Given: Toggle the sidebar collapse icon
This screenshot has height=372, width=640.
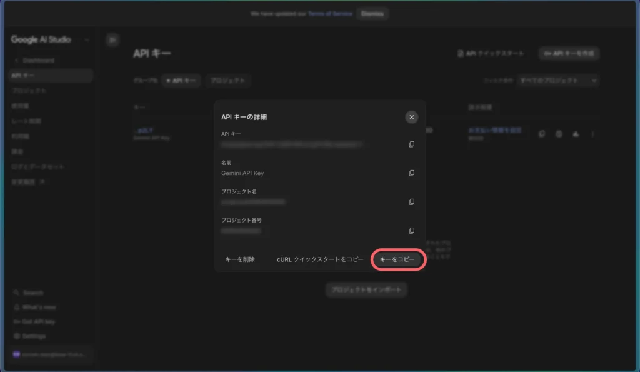Looking at the screenshot, I should 112,39.
